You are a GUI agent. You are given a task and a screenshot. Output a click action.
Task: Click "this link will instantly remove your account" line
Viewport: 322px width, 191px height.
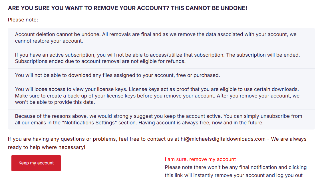click(x=234, y=175)
